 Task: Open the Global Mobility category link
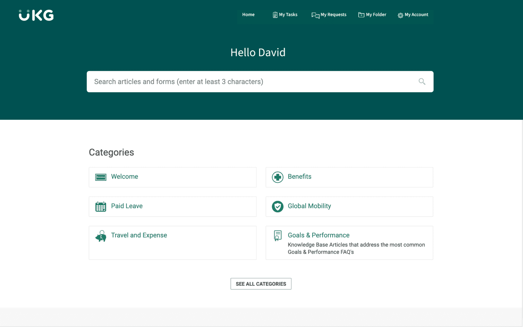pyautogui.click(x=309, y=206)
